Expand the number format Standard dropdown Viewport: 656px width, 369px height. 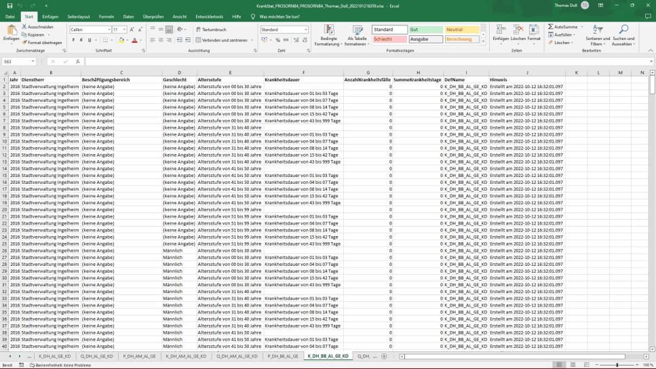306,30
